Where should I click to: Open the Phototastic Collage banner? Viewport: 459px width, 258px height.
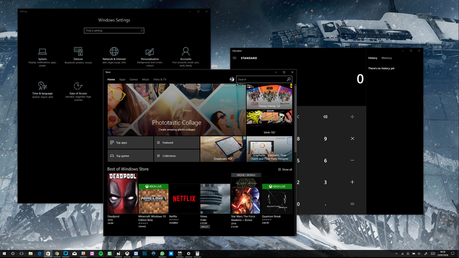[x=177, y=110]
